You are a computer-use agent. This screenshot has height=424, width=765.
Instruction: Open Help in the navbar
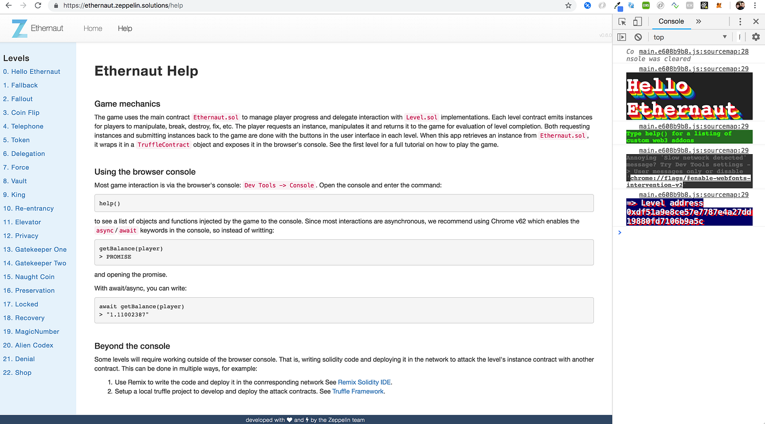(x=125, y=28)
